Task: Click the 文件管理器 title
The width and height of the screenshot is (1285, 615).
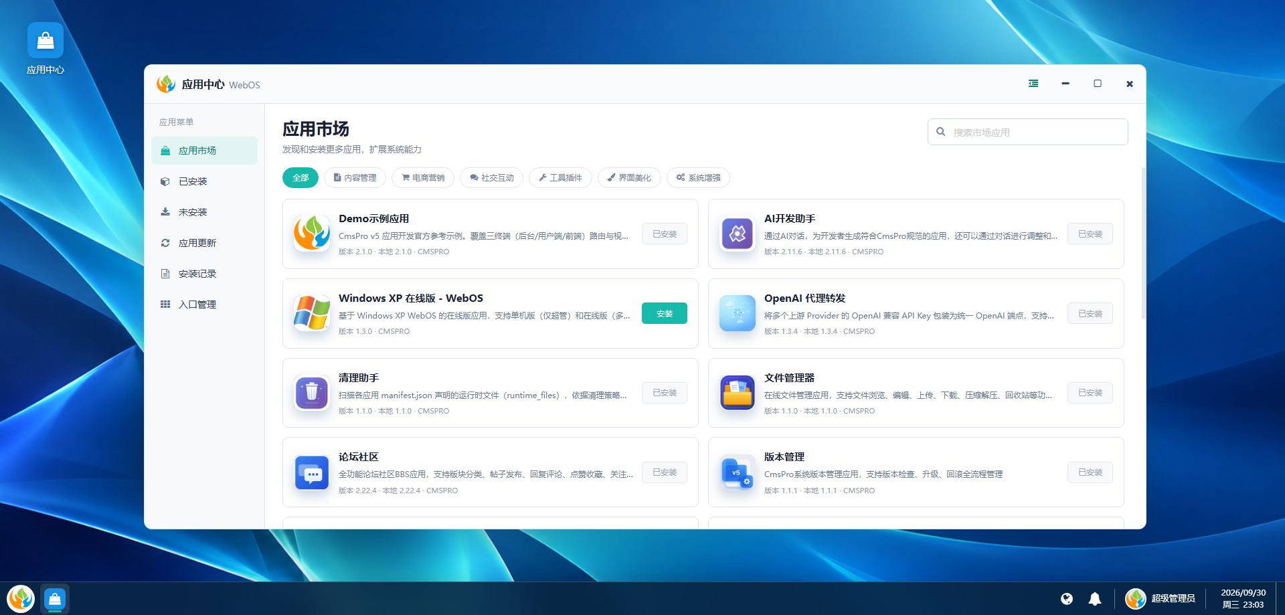Action: [x=790, y=378]
